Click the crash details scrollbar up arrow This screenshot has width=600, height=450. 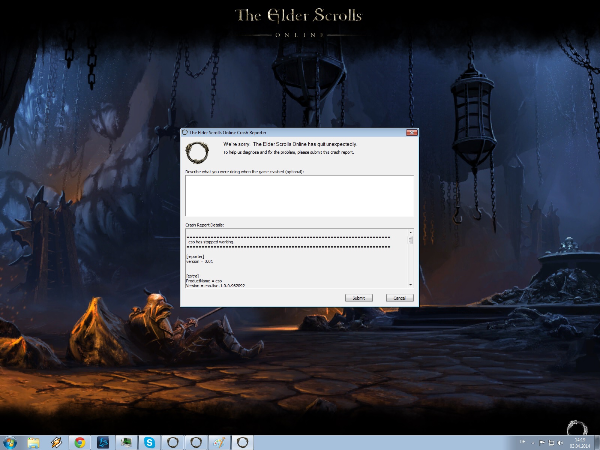[x=410, y=232]
